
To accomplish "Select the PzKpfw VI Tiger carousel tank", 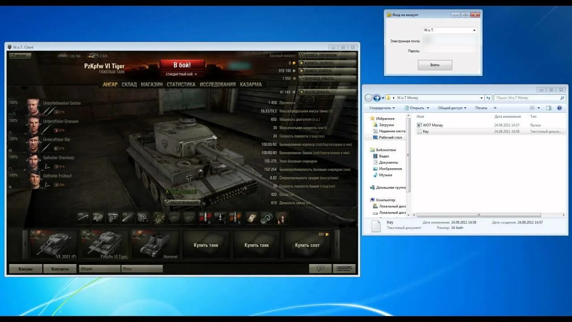I will pos(105,245).
